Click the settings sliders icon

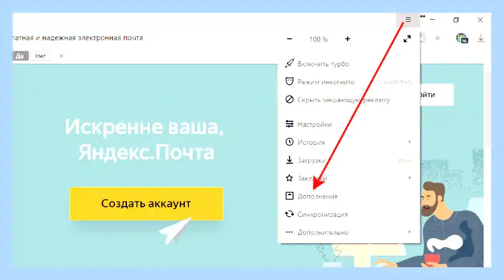point(289,124)
